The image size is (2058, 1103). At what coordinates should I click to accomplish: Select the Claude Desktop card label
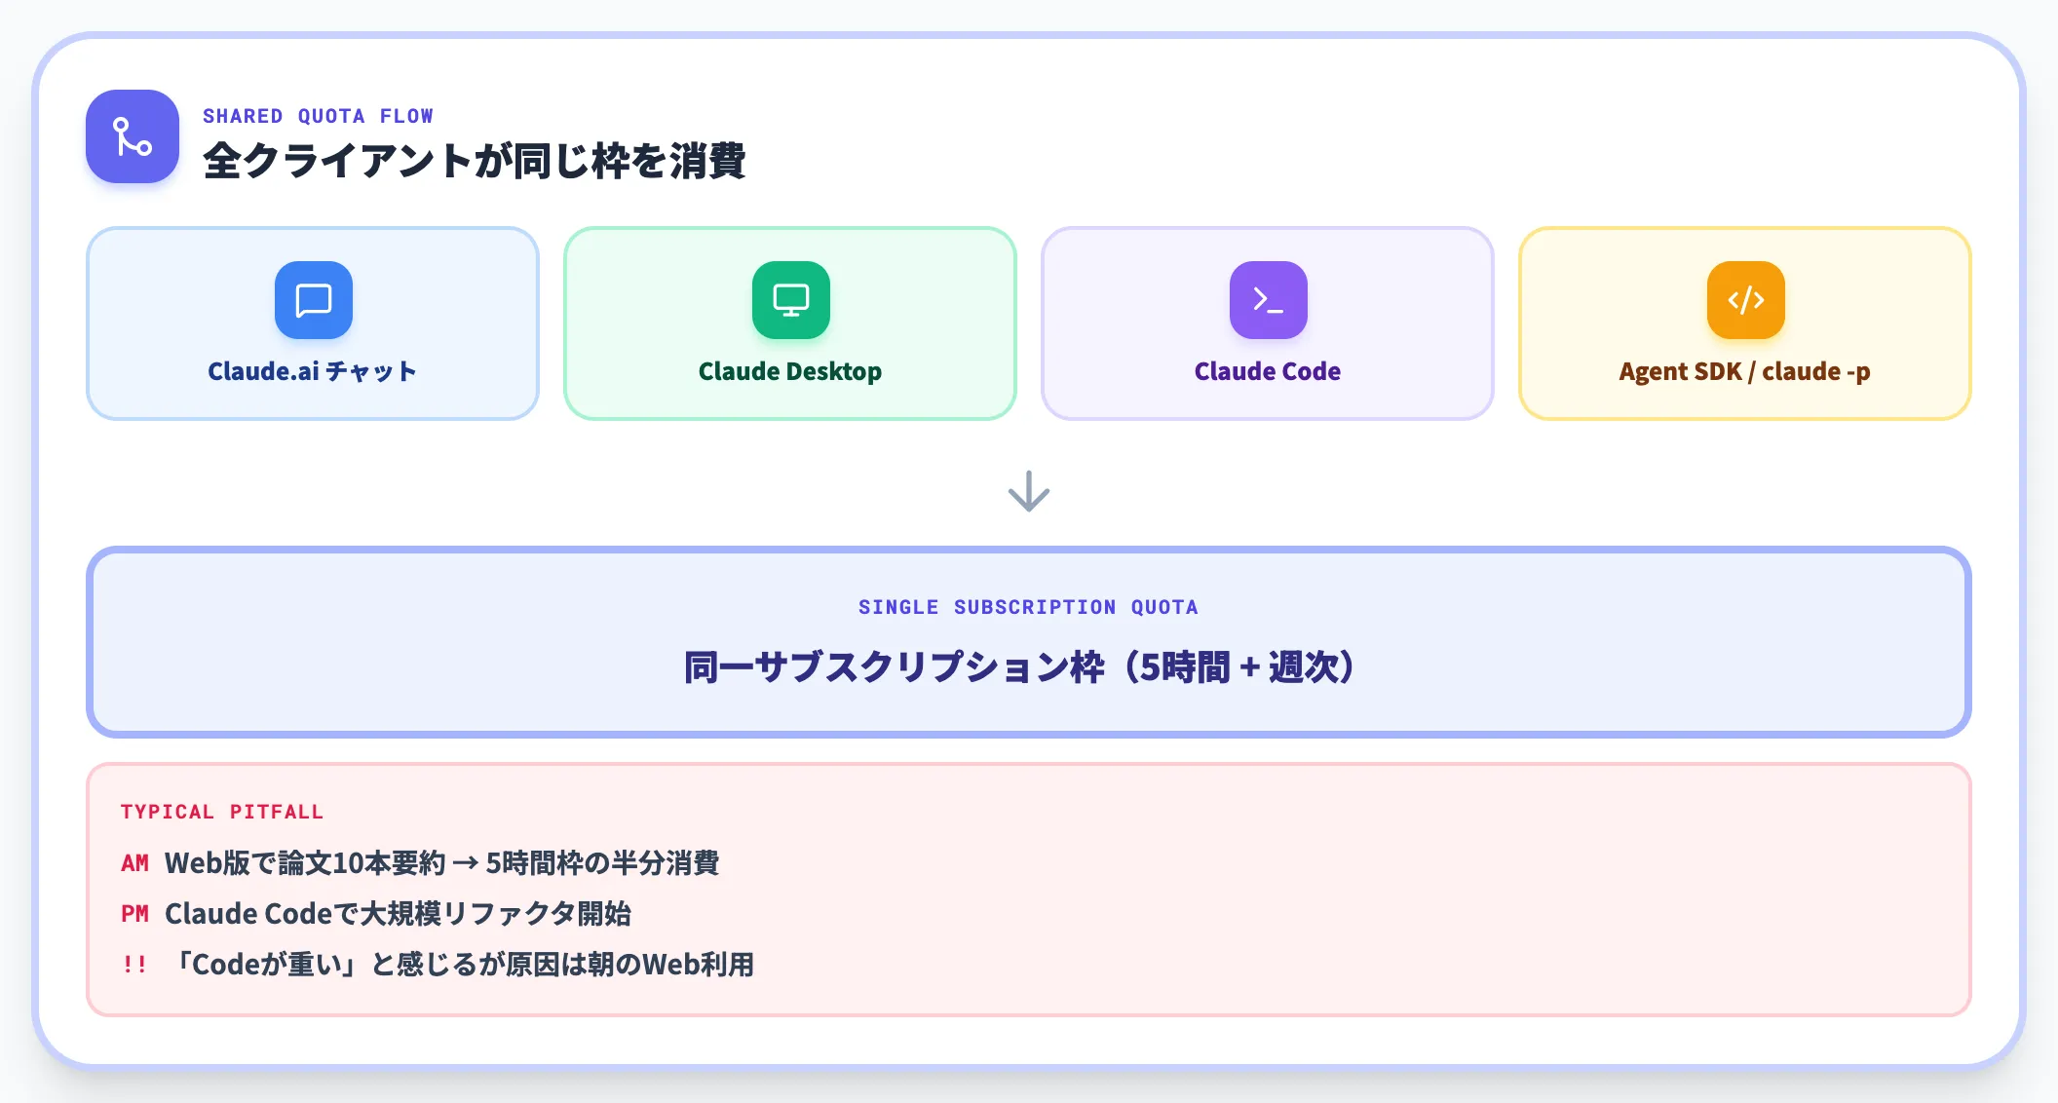pyautogui.click(x=790, y=371)
